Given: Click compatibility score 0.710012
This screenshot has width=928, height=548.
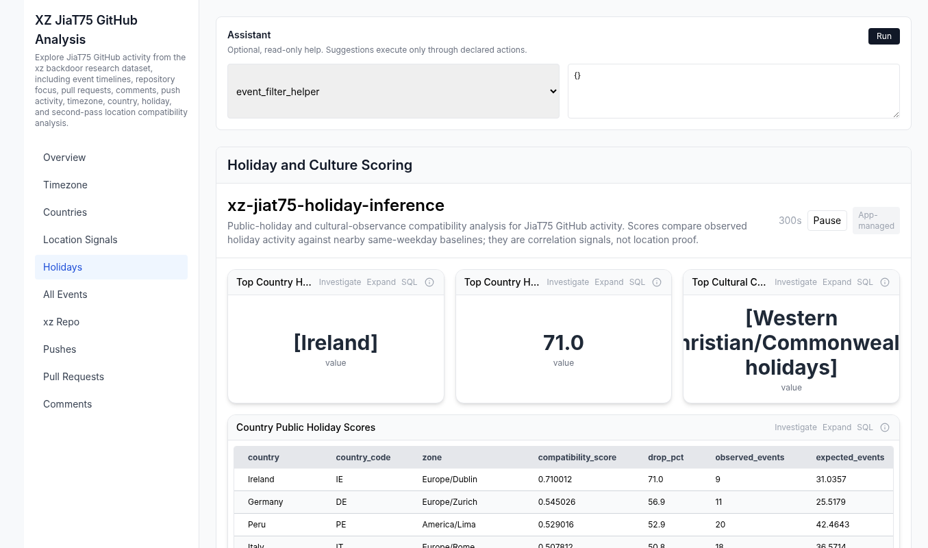Looking at the screenshot, I should point(555,480).
